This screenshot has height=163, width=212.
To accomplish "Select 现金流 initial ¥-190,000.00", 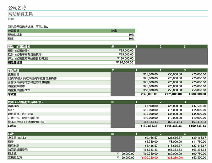I will [126, 154].
